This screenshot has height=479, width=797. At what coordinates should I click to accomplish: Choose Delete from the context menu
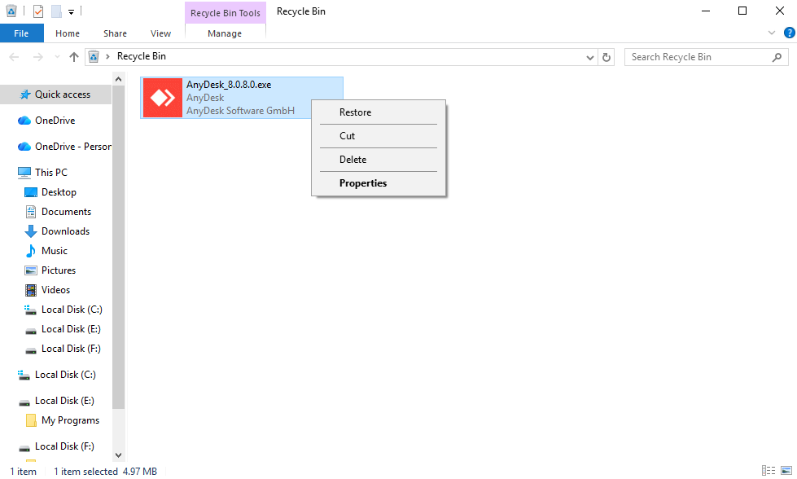pyautogui.click(x=379, y=160)
